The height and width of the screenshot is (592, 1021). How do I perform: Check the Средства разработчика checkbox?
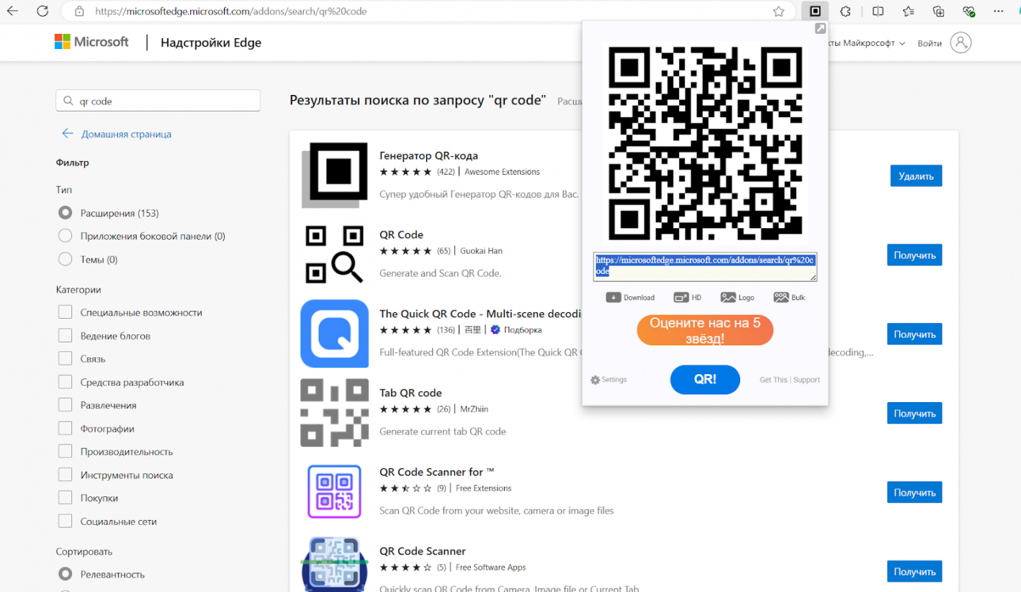pyautogui.click(x=66, y=382)
